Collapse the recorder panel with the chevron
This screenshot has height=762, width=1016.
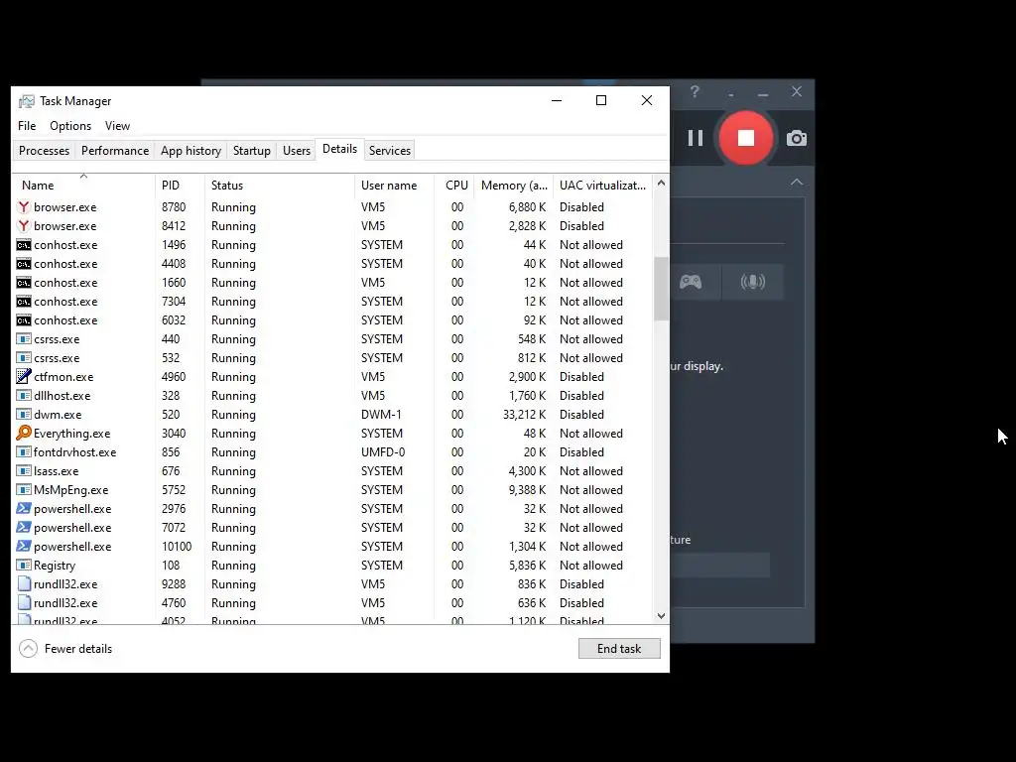point(797,183)
